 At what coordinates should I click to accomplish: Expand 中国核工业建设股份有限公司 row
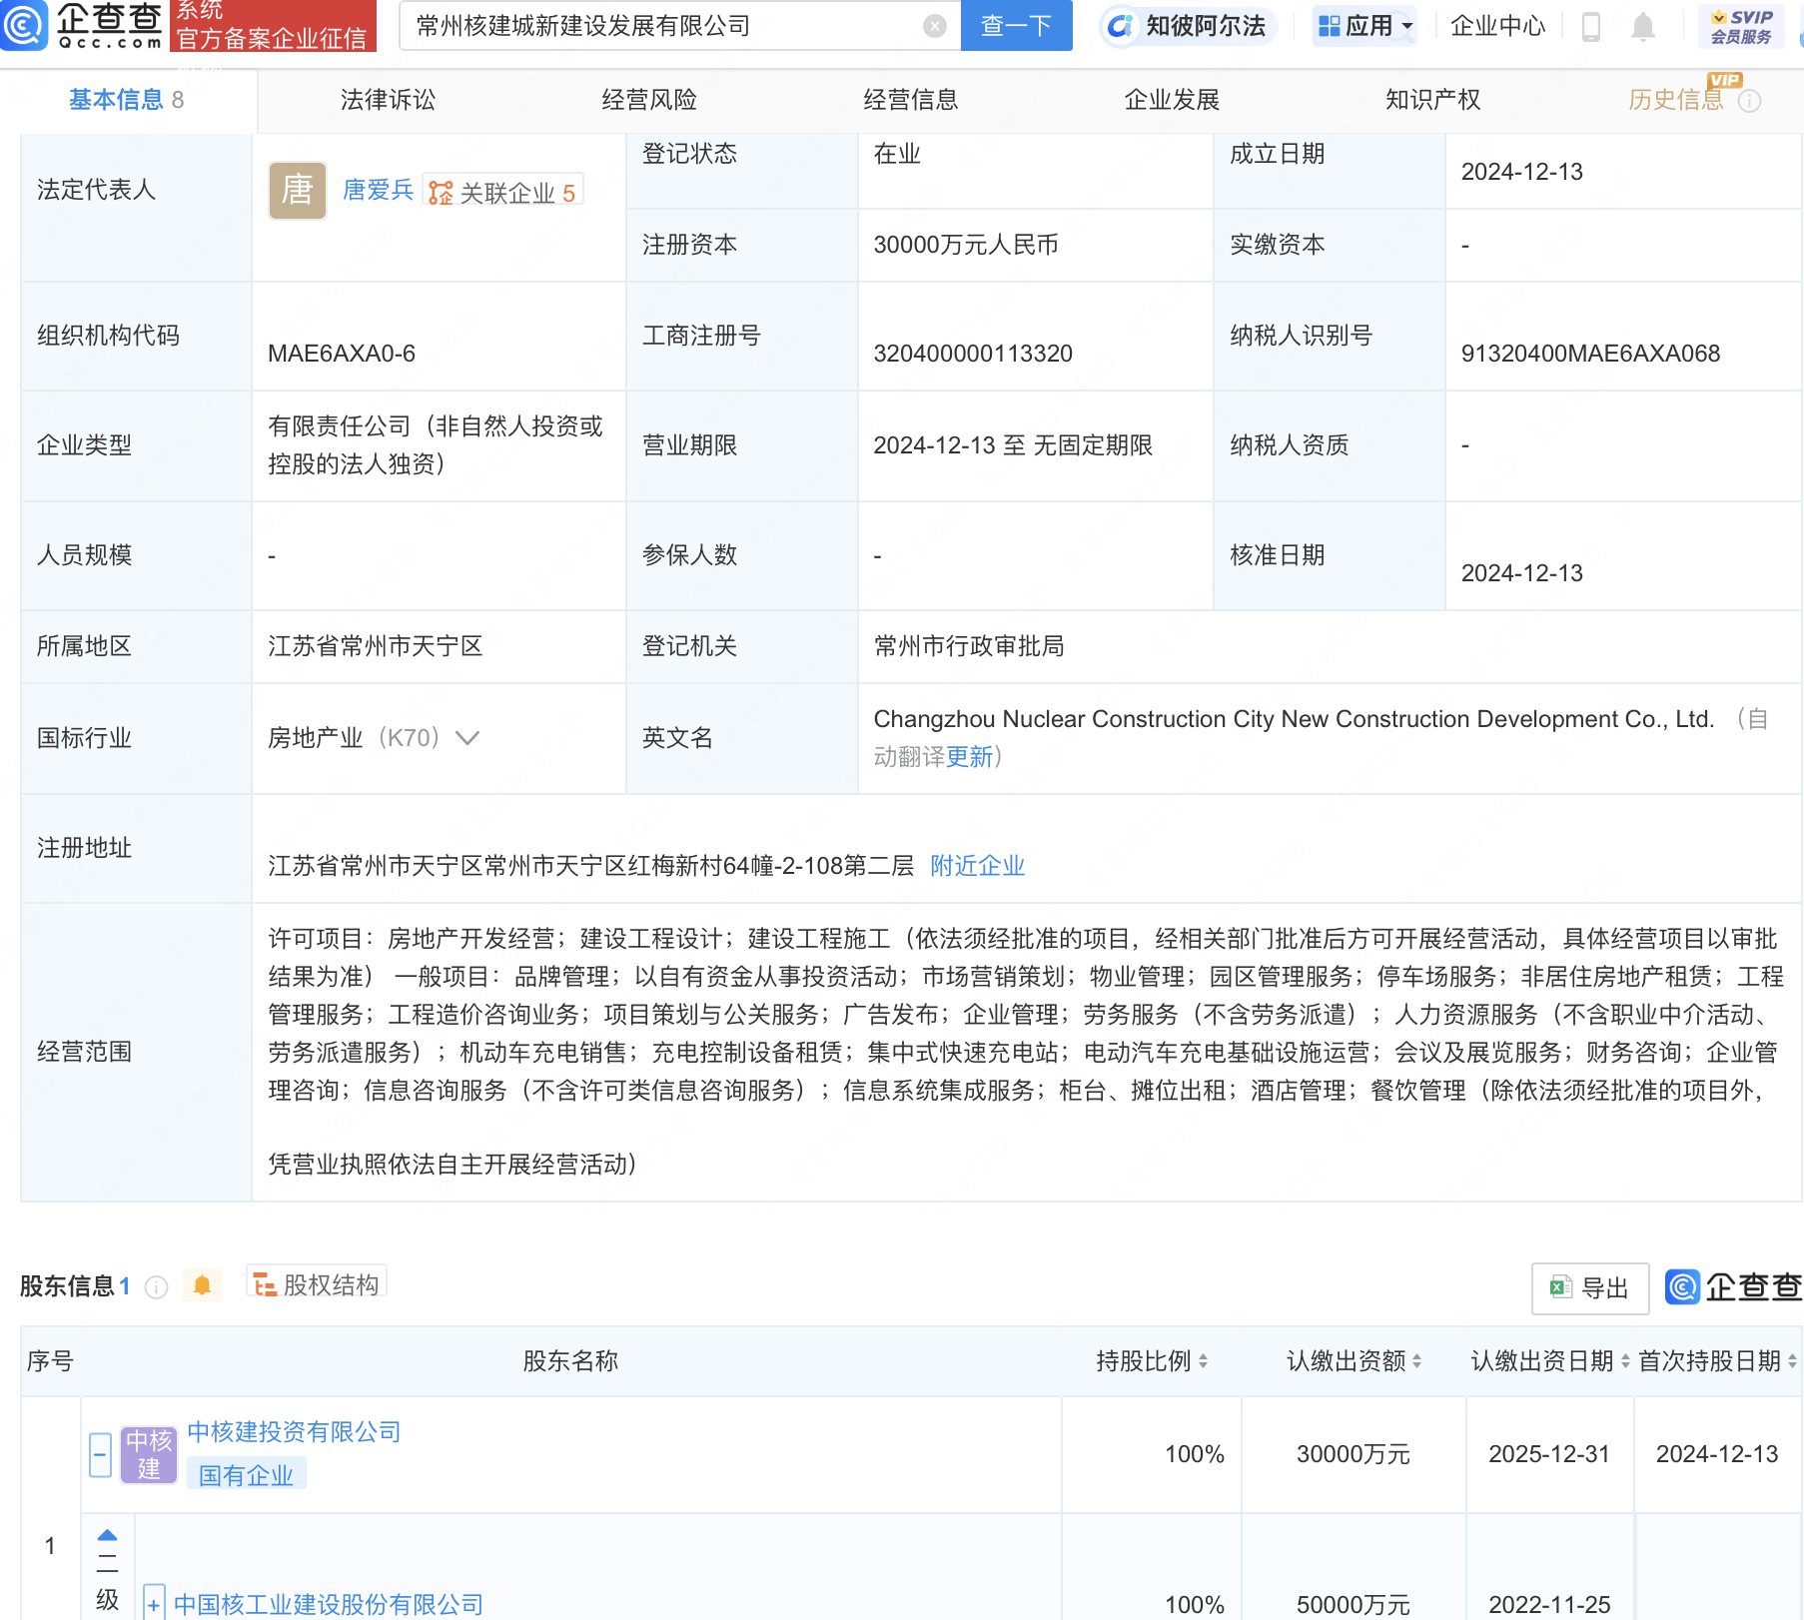pos(154,1604)
